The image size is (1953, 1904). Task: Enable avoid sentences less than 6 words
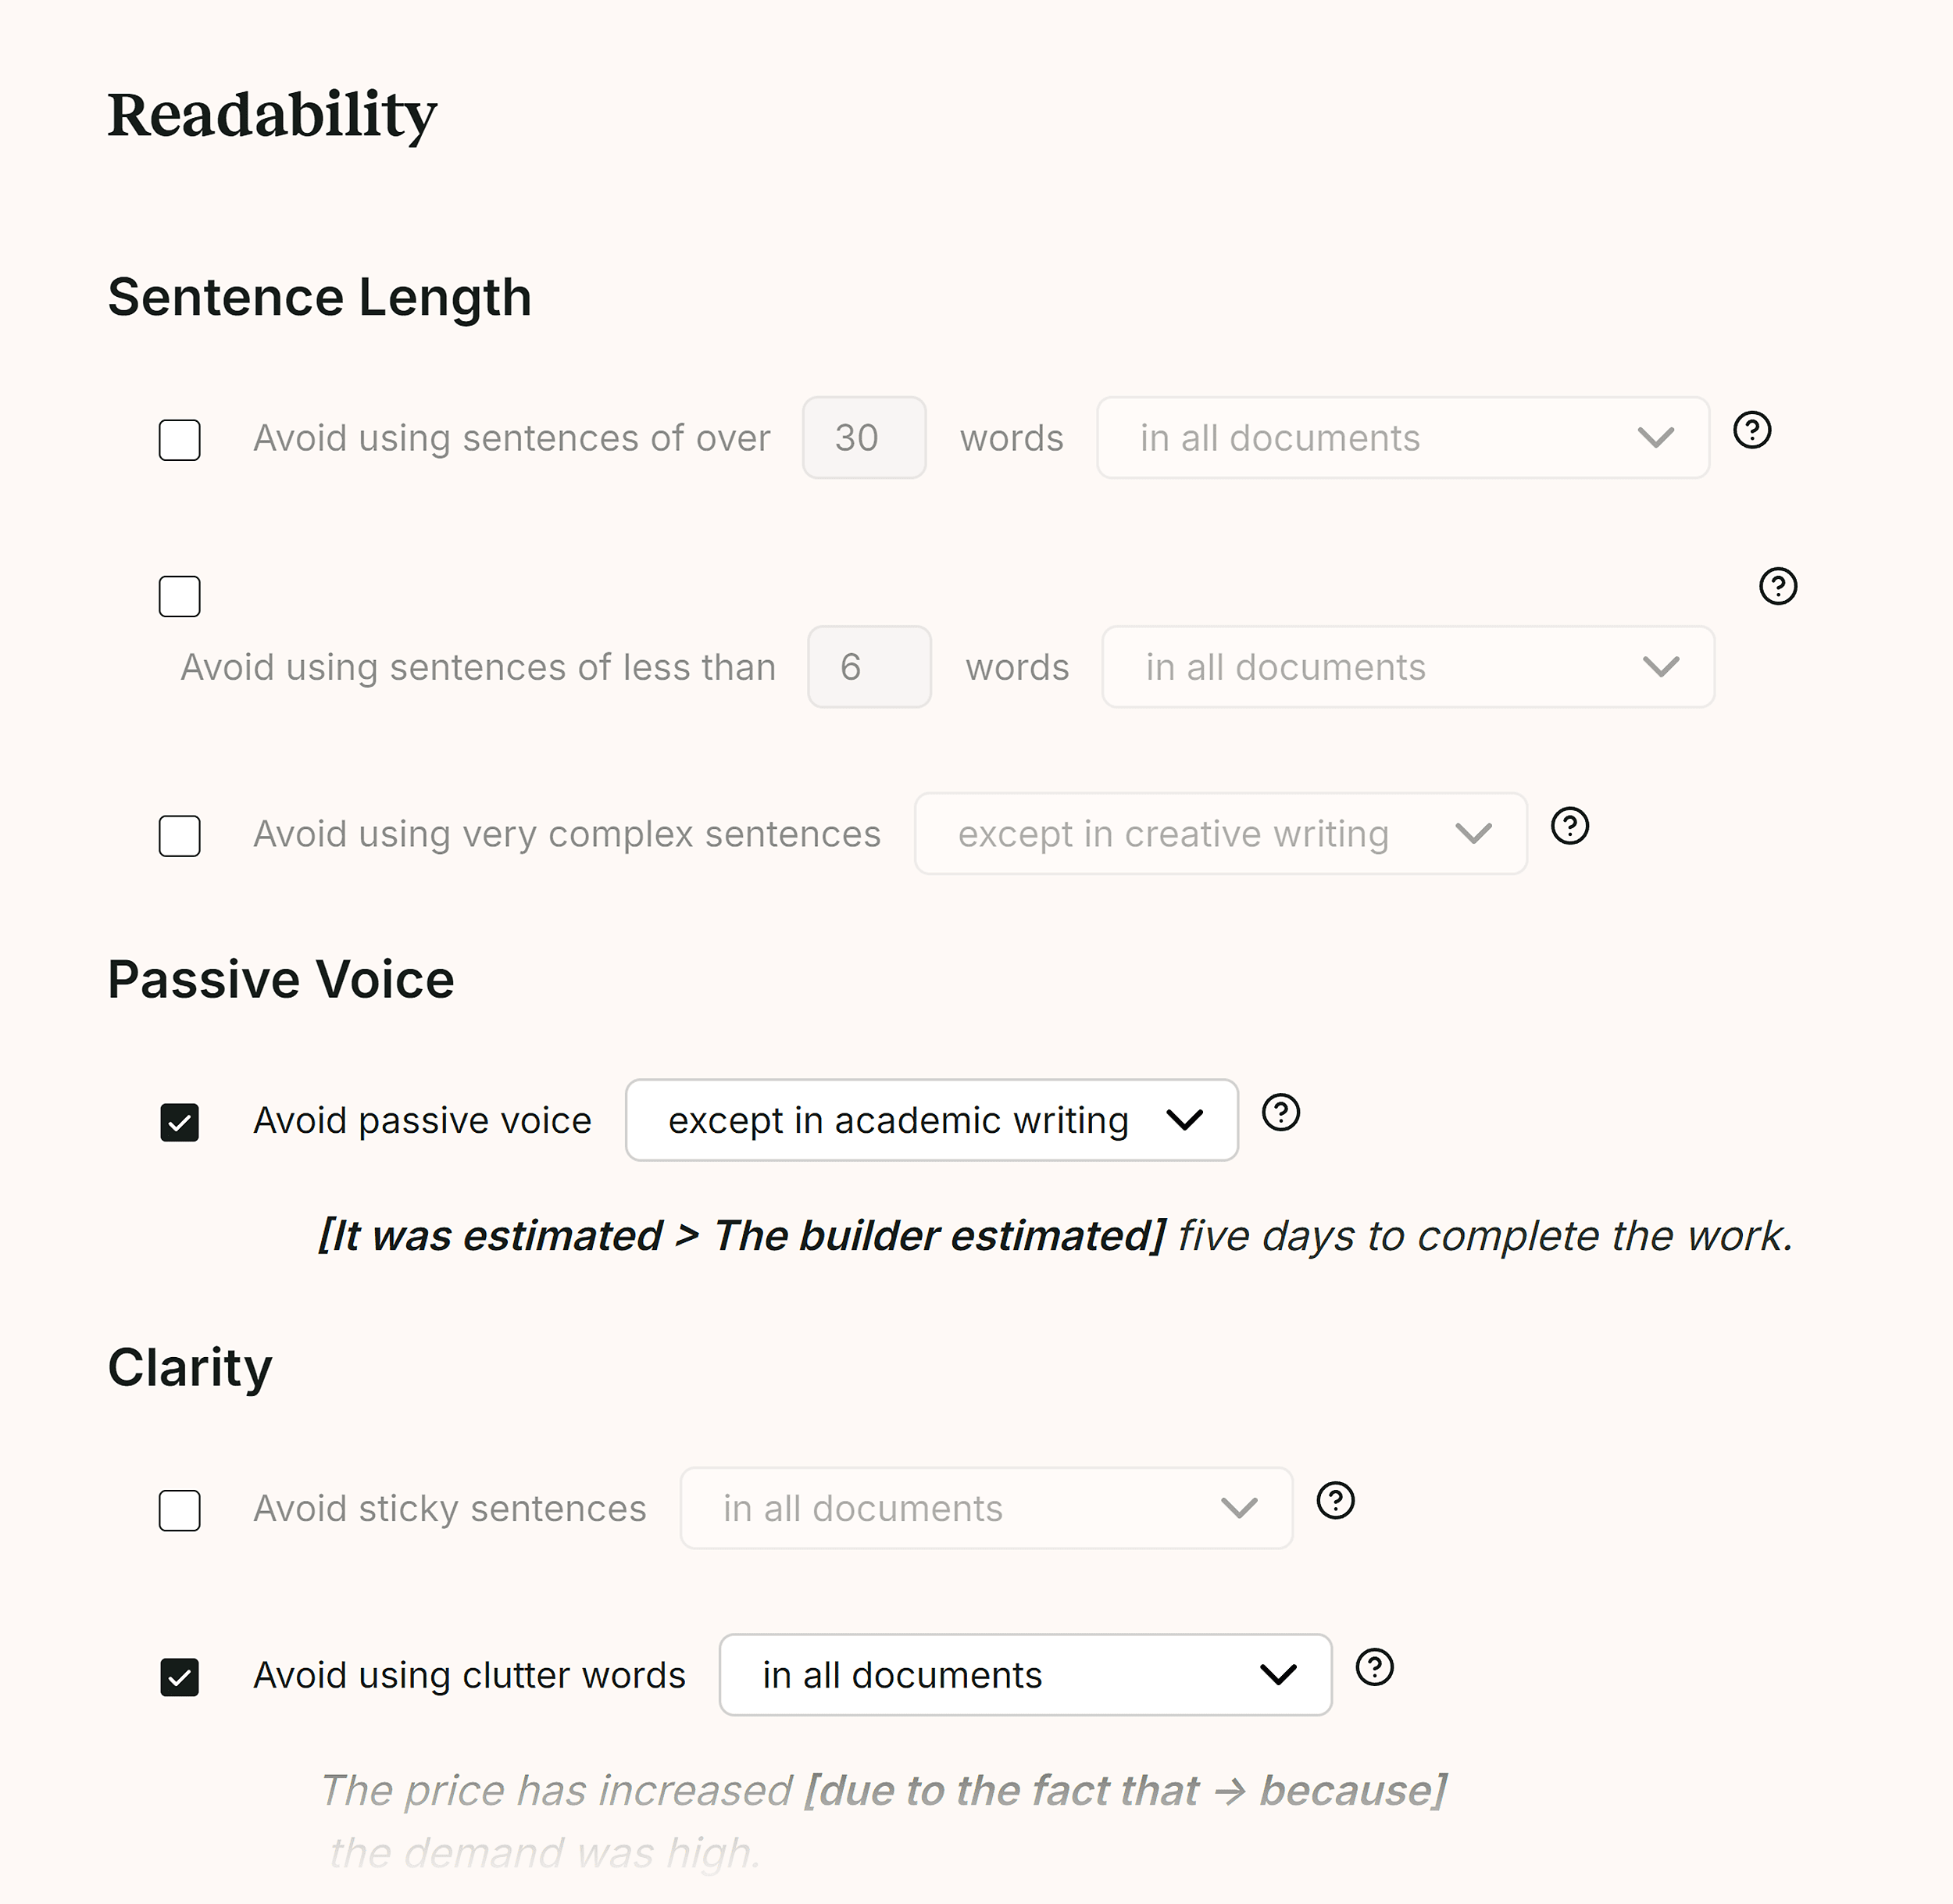point(181,596)
